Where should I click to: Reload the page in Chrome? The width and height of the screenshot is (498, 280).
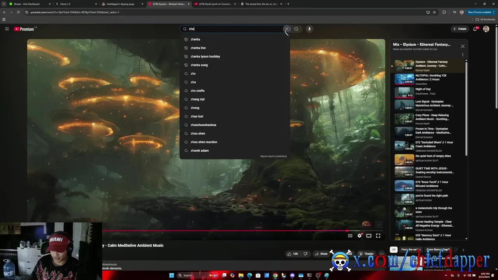[x=18, y=12]
